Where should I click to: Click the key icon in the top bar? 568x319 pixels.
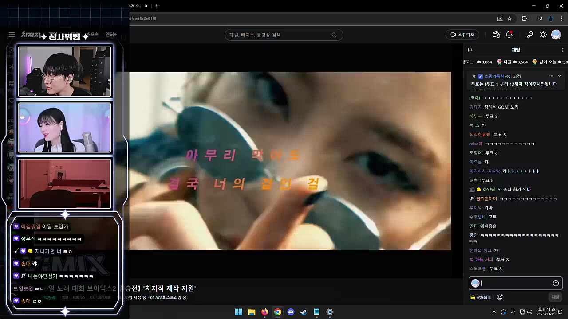point(530,34)
